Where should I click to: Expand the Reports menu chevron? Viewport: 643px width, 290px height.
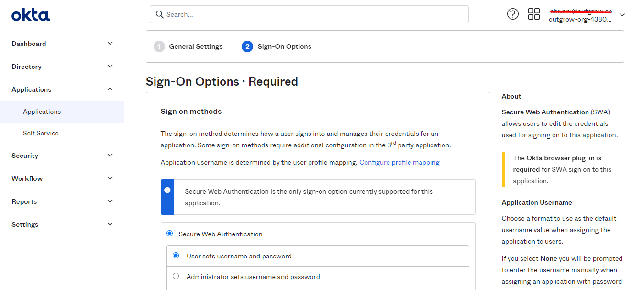(x=110, y=201)
